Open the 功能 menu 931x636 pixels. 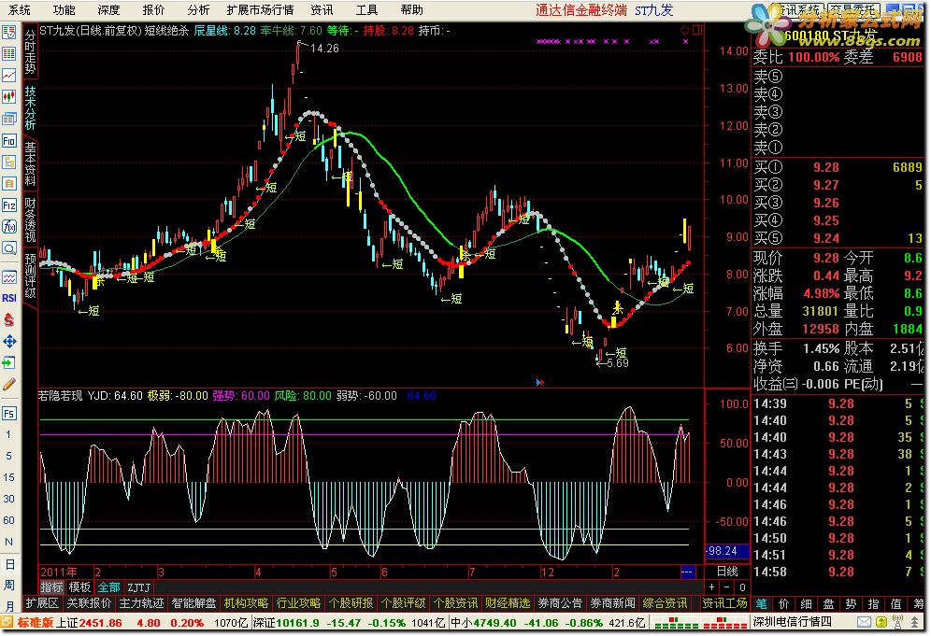tap(64, 10)
